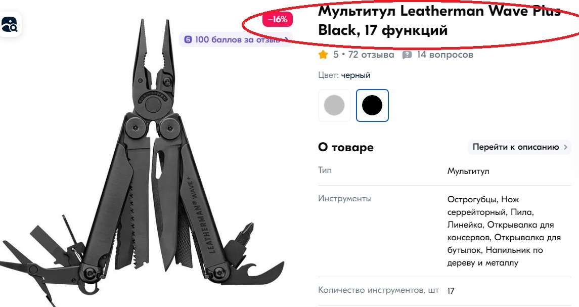Click the arrow on the bonus points badge
This screenshot has width=579, height=307.
click(x=287, y=39)
